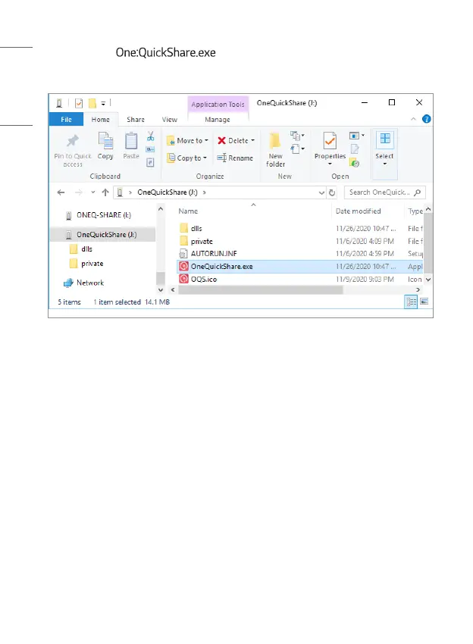The width and height of the screenshot is (473, 644).
Task: Switch to the View tab
Action: point(169,120)
